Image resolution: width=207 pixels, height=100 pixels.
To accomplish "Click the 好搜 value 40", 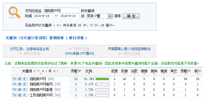I will pyautogui.click(x=124, y=79).
